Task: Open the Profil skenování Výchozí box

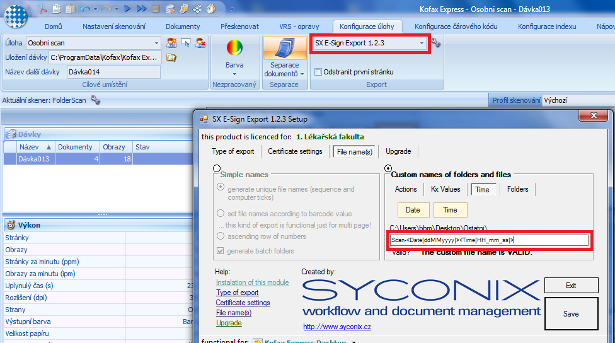Action: pos(577,100)
